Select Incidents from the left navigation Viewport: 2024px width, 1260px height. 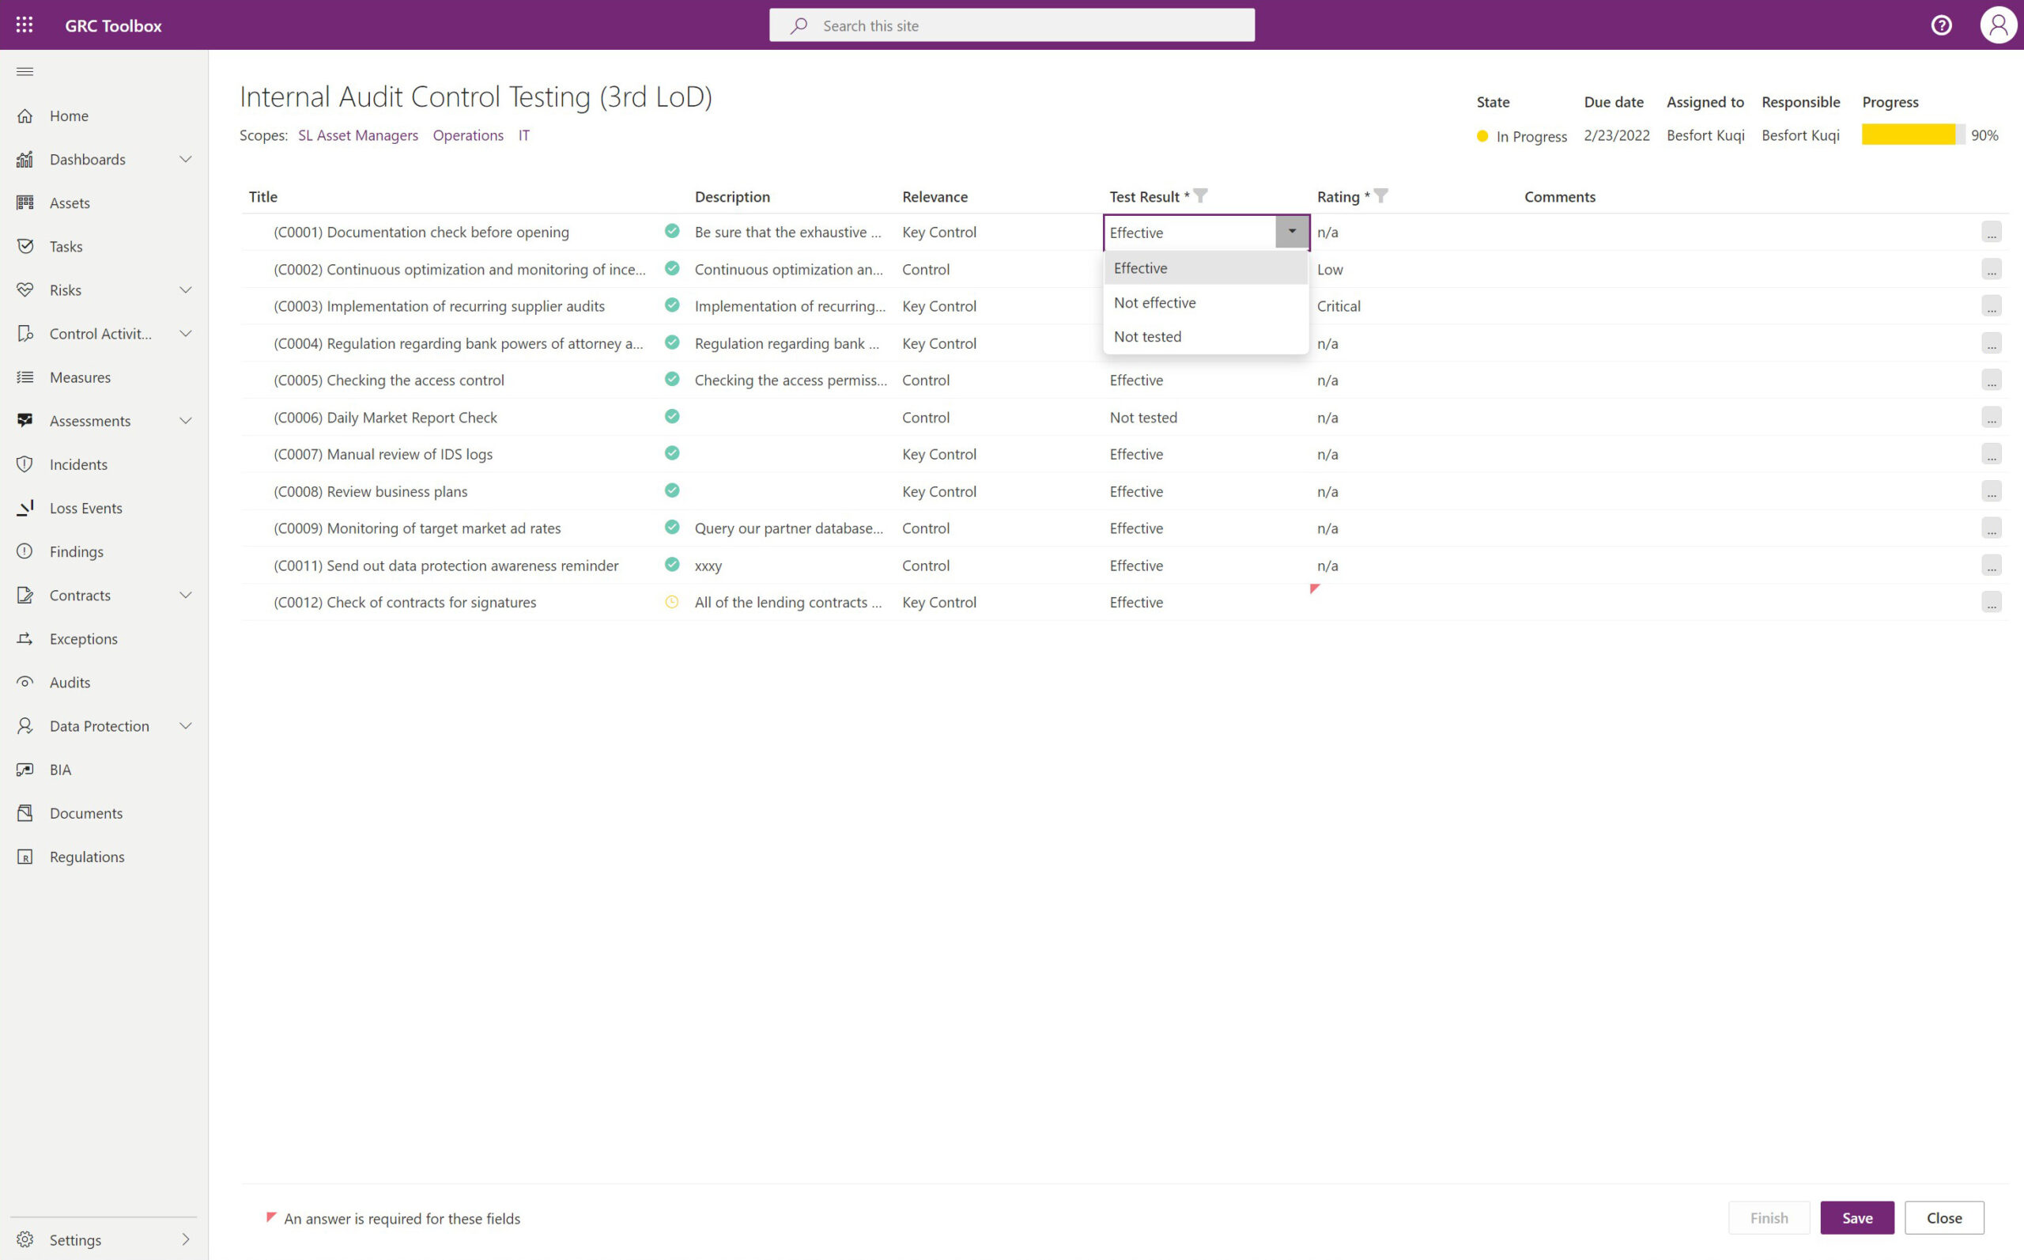tap(77, 464)
